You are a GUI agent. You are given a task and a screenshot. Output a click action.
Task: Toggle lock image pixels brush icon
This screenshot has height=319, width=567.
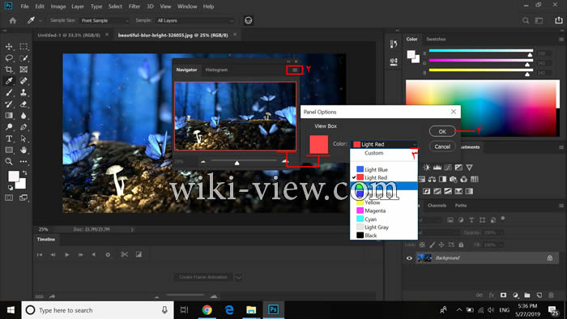click(432, 245)
